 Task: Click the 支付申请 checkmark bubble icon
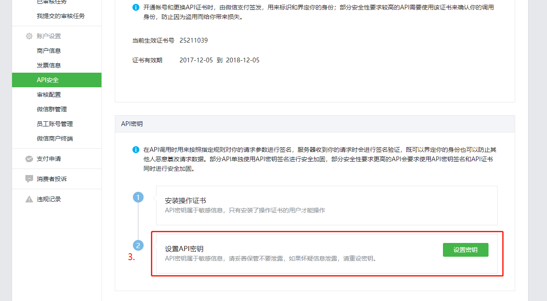[29, 159]
